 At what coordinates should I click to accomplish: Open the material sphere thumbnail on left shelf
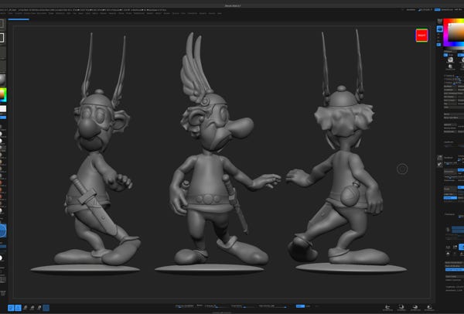tap(2, 80)
